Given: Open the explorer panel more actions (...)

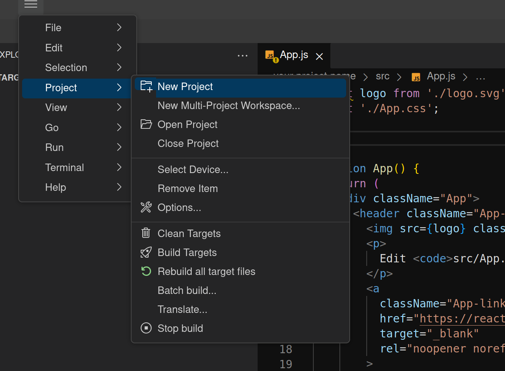Looking at the screenshot, I should [243, 56].
